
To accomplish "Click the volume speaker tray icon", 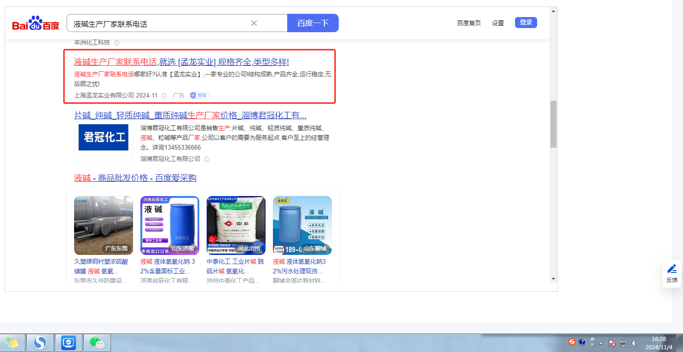I will pyautogui.click(x=635, y=343).
